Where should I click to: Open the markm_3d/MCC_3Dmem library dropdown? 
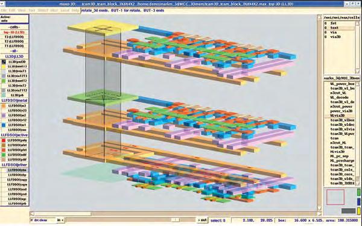(x=341, y=78)
